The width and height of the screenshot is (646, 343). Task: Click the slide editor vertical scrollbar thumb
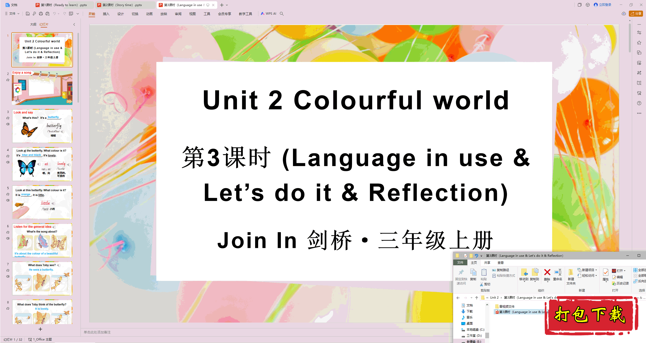630,38
